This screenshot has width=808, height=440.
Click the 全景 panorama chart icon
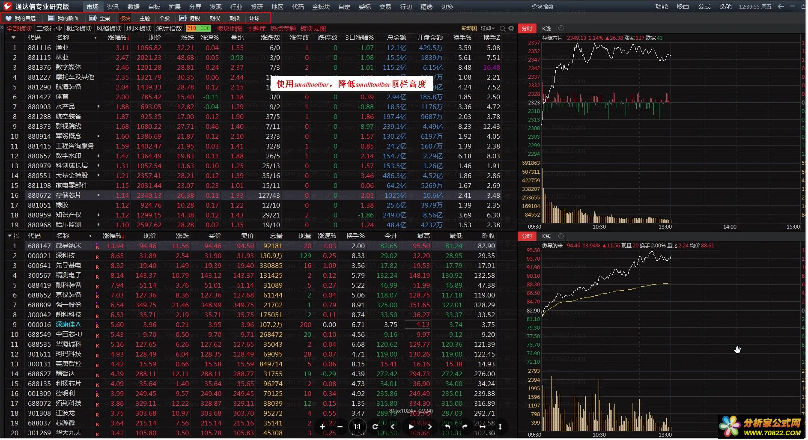(x=93, y=18)
